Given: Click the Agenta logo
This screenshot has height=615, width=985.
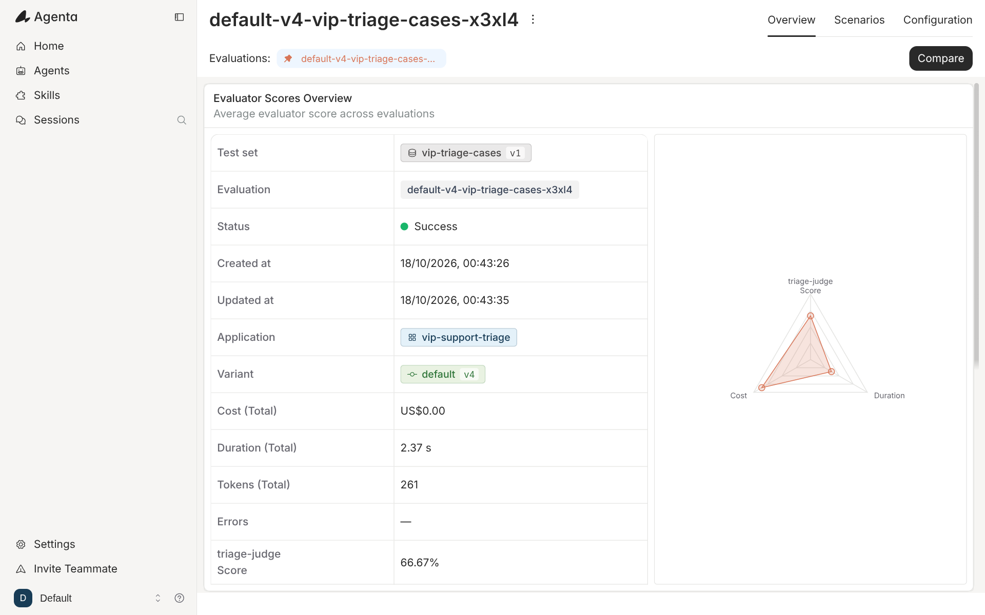Looking at the screenshot, I should pyautogui.click(x=46, y=17).
